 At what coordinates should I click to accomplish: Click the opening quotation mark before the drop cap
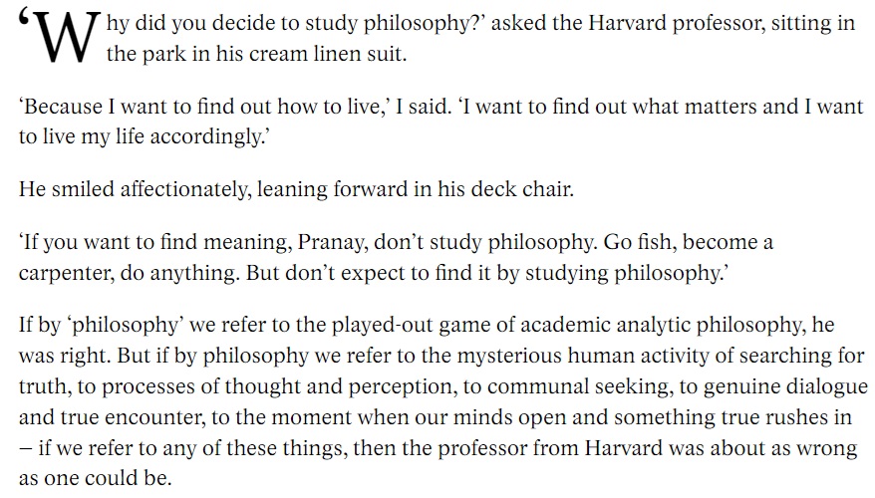(x=25, y=21)
